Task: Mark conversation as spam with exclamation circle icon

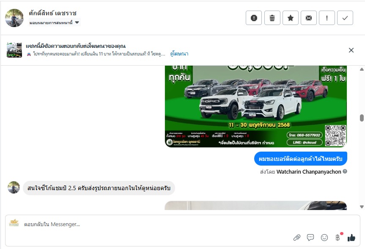Action: pos(254,18)
